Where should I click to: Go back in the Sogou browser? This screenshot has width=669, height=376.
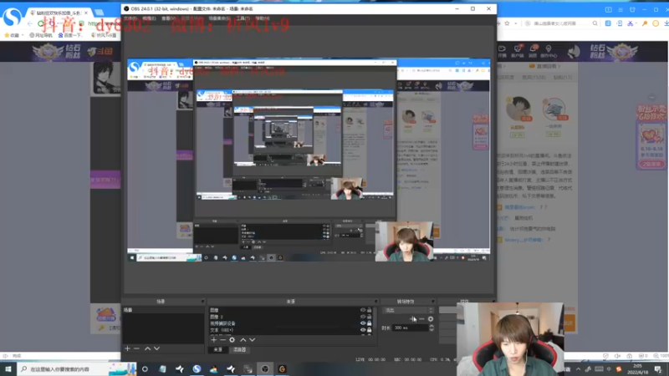coord(29,23)
